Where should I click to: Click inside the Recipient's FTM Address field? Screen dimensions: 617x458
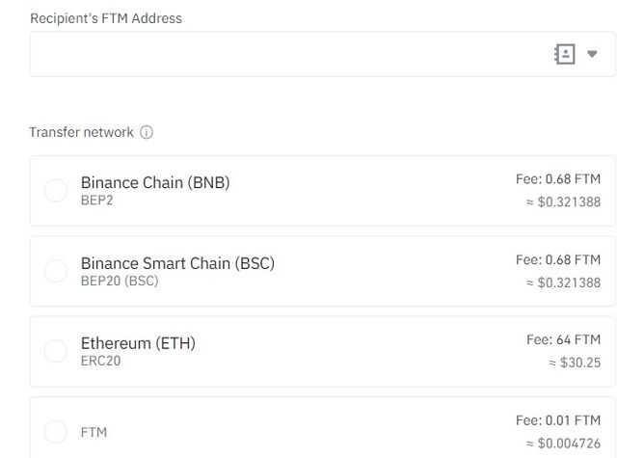[x=322, y=54]
